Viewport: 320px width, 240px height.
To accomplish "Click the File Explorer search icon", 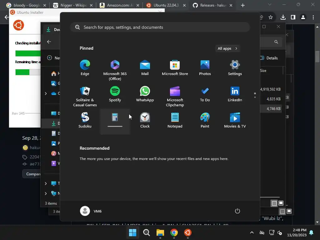I will click(276, 42).
